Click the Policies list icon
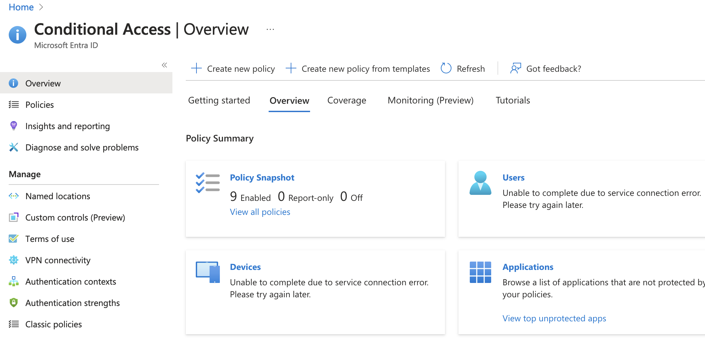The image size is (705, 345). coord(13,104)
